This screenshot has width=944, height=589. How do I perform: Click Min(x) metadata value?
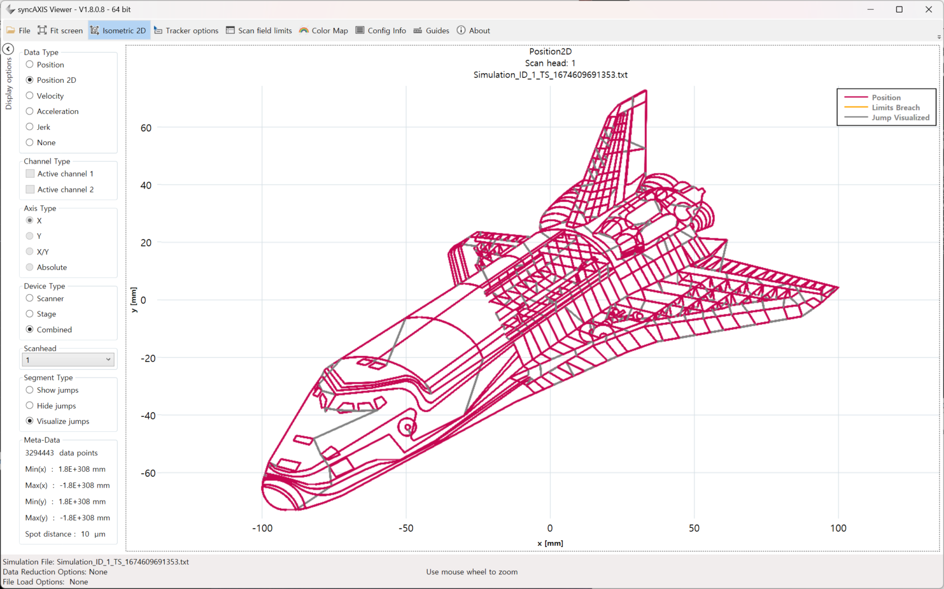point(82,469)
